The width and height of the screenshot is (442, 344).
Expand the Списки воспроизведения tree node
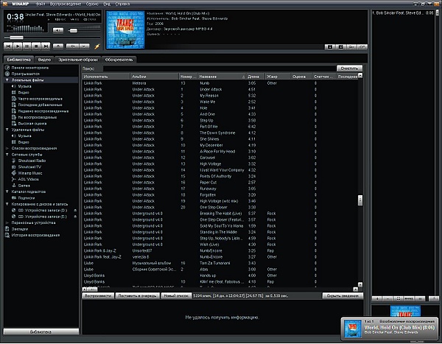point(7,148)
